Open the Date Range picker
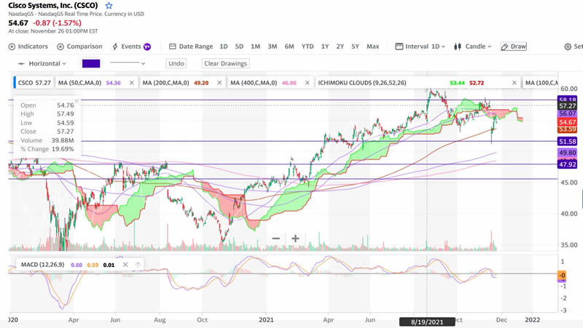Image resolution: width=583 pixels, height=328 pixels. click(x=191, y=47)
